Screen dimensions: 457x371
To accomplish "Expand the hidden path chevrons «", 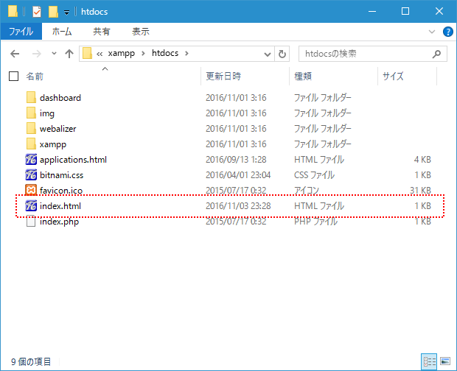I will coord(100,54).
